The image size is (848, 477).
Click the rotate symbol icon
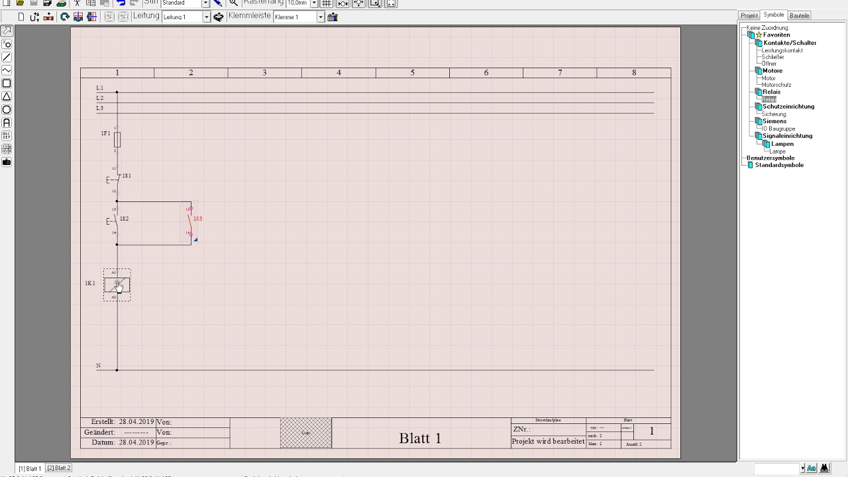[65, 17]
